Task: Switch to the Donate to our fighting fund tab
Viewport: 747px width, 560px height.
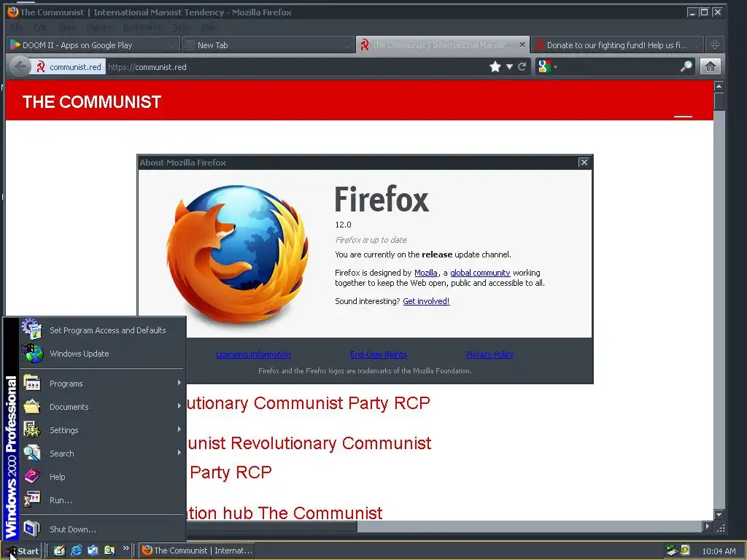Action: point(617,44)
